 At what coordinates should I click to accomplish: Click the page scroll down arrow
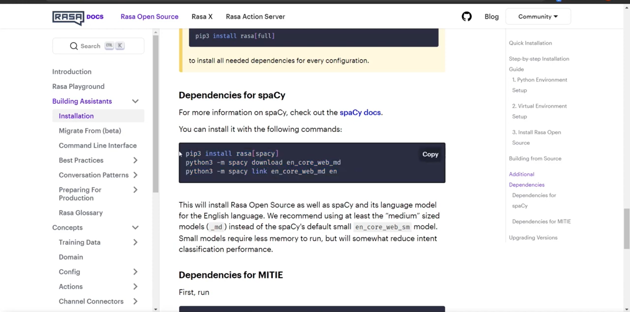627,309
